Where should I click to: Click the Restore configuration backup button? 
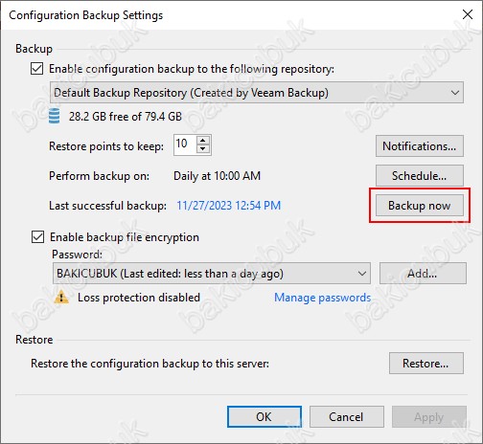pyautogui.click(x=426, y=364)
